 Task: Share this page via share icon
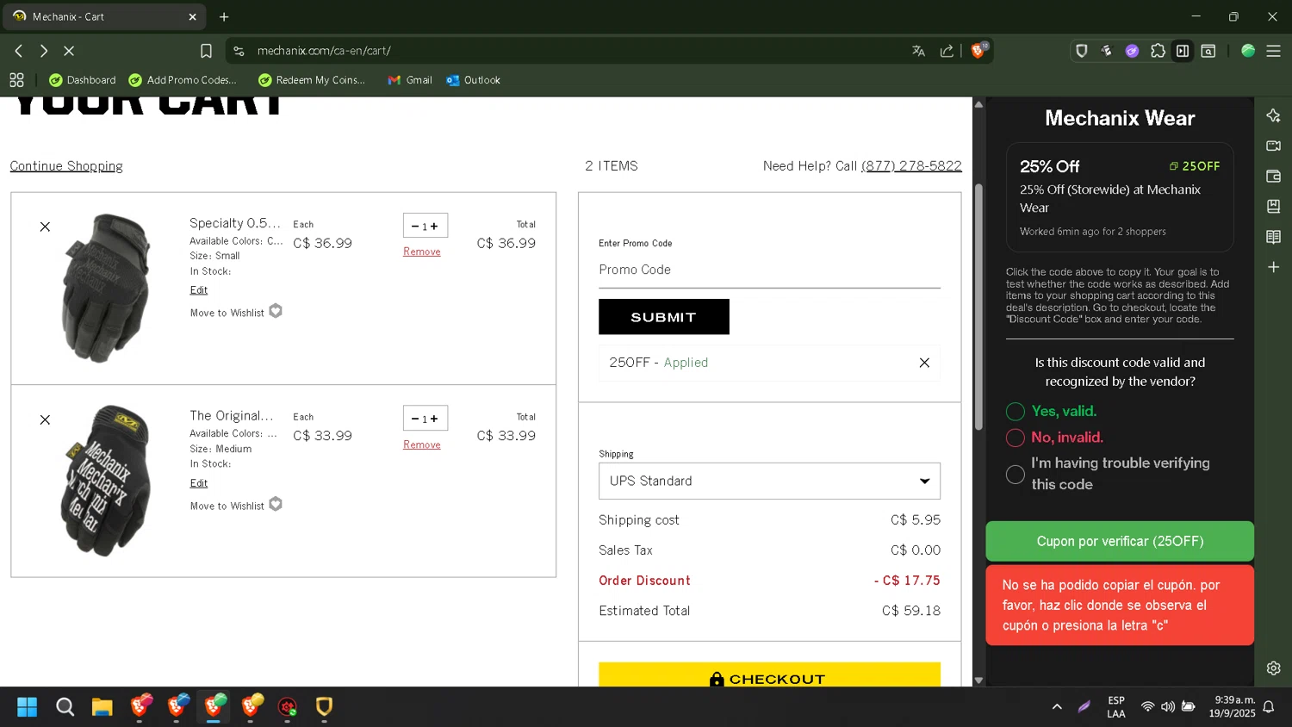[x=947, y=51]
